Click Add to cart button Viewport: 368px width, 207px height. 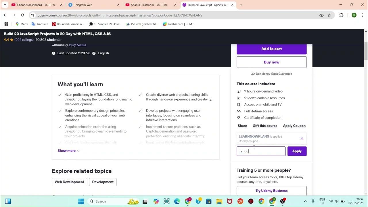click(x=271, y=49)
